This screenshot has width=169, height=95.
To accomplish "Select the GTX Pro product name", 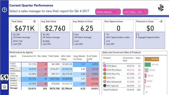I will [x=111, y=78].
